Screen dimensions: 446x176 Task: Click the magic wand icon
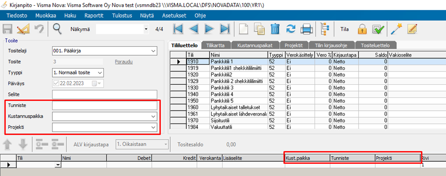click(396, 29)
